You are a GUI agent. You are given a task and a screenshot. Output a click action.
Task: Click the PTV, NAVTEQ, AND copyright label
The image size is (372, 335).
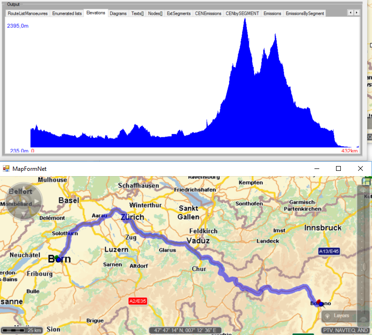[x=345, y=330]
